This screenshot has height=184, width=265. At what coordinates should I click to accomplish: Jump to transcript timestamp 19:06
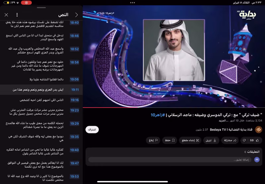click(74, 79)
